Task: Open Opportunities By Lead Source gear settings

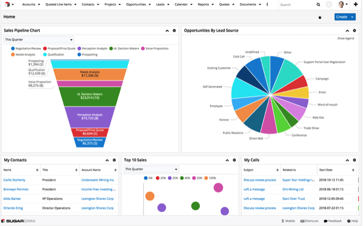Action: tap(355, 31)
